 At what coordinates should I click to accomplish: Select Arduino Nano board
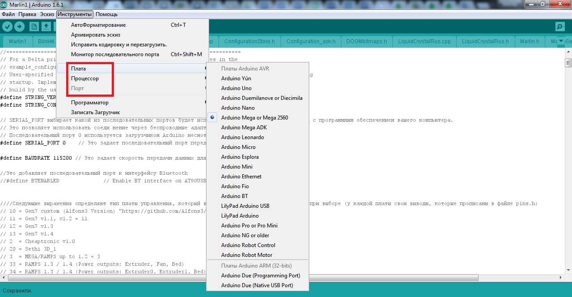pyautogui.click(x=258, y=108)
